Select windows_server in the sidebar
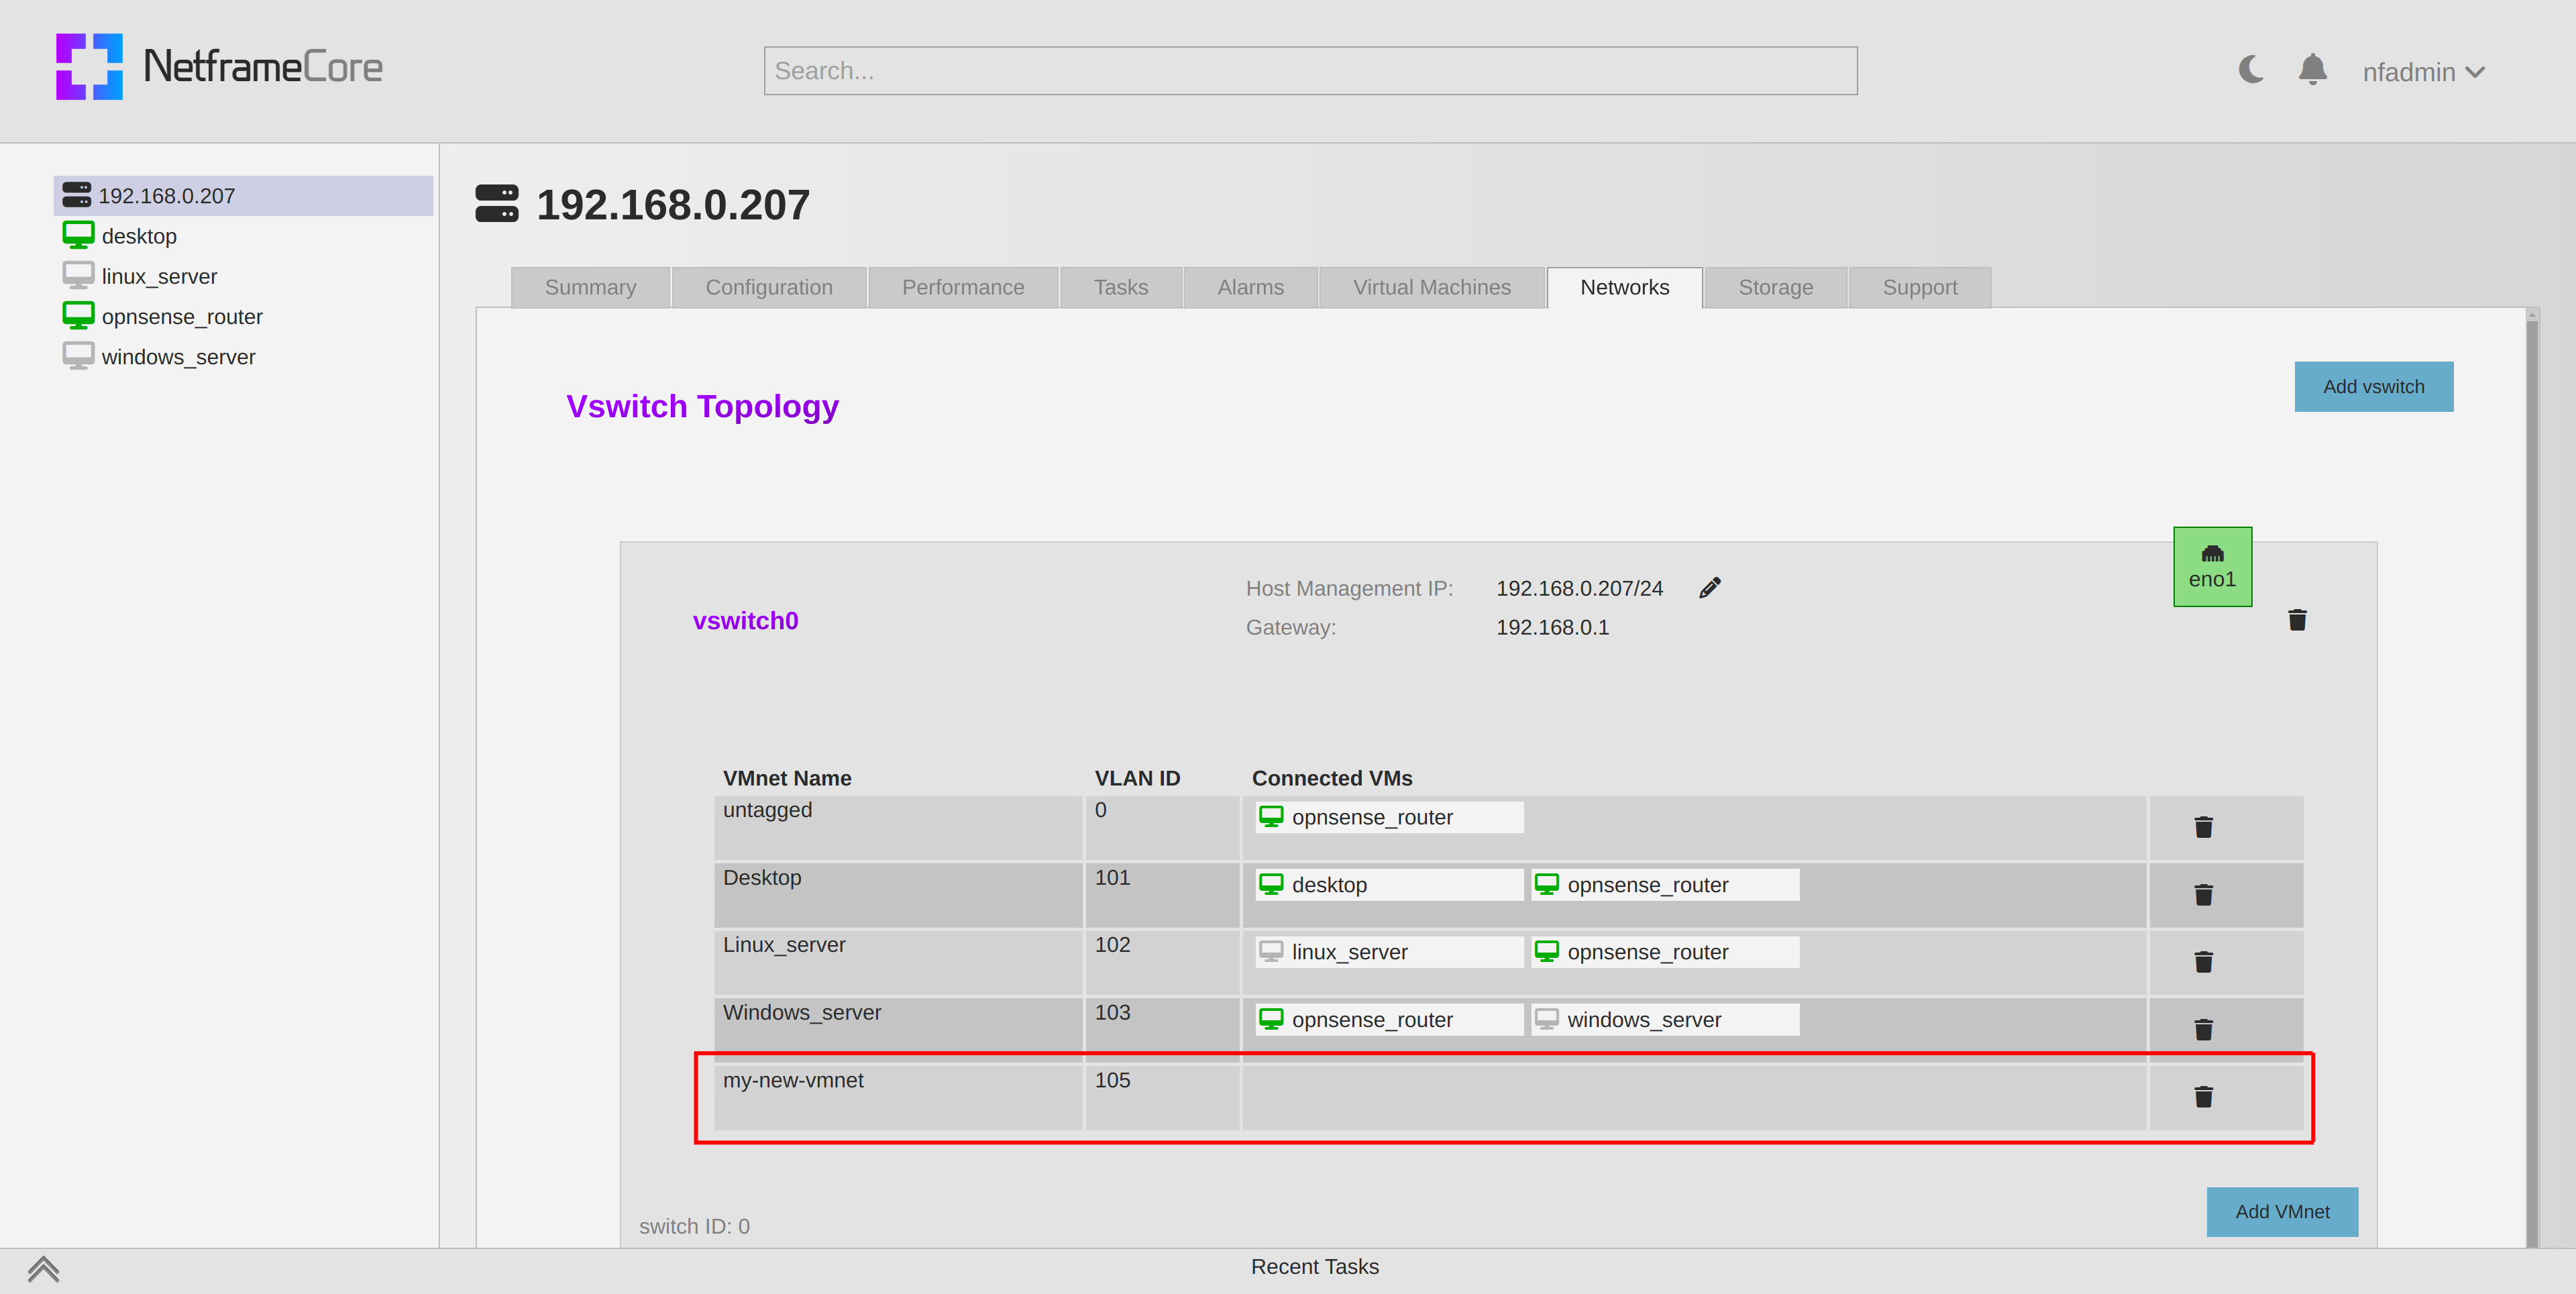 point(159,357)
